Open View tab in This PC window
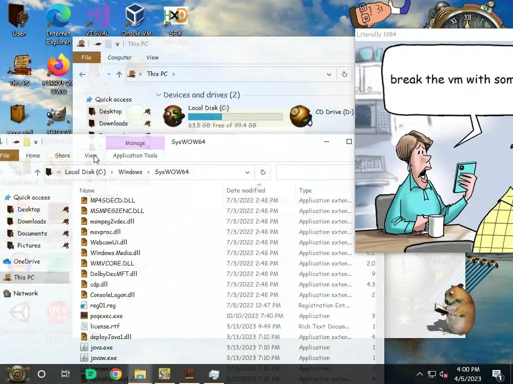 click(152, 57)
